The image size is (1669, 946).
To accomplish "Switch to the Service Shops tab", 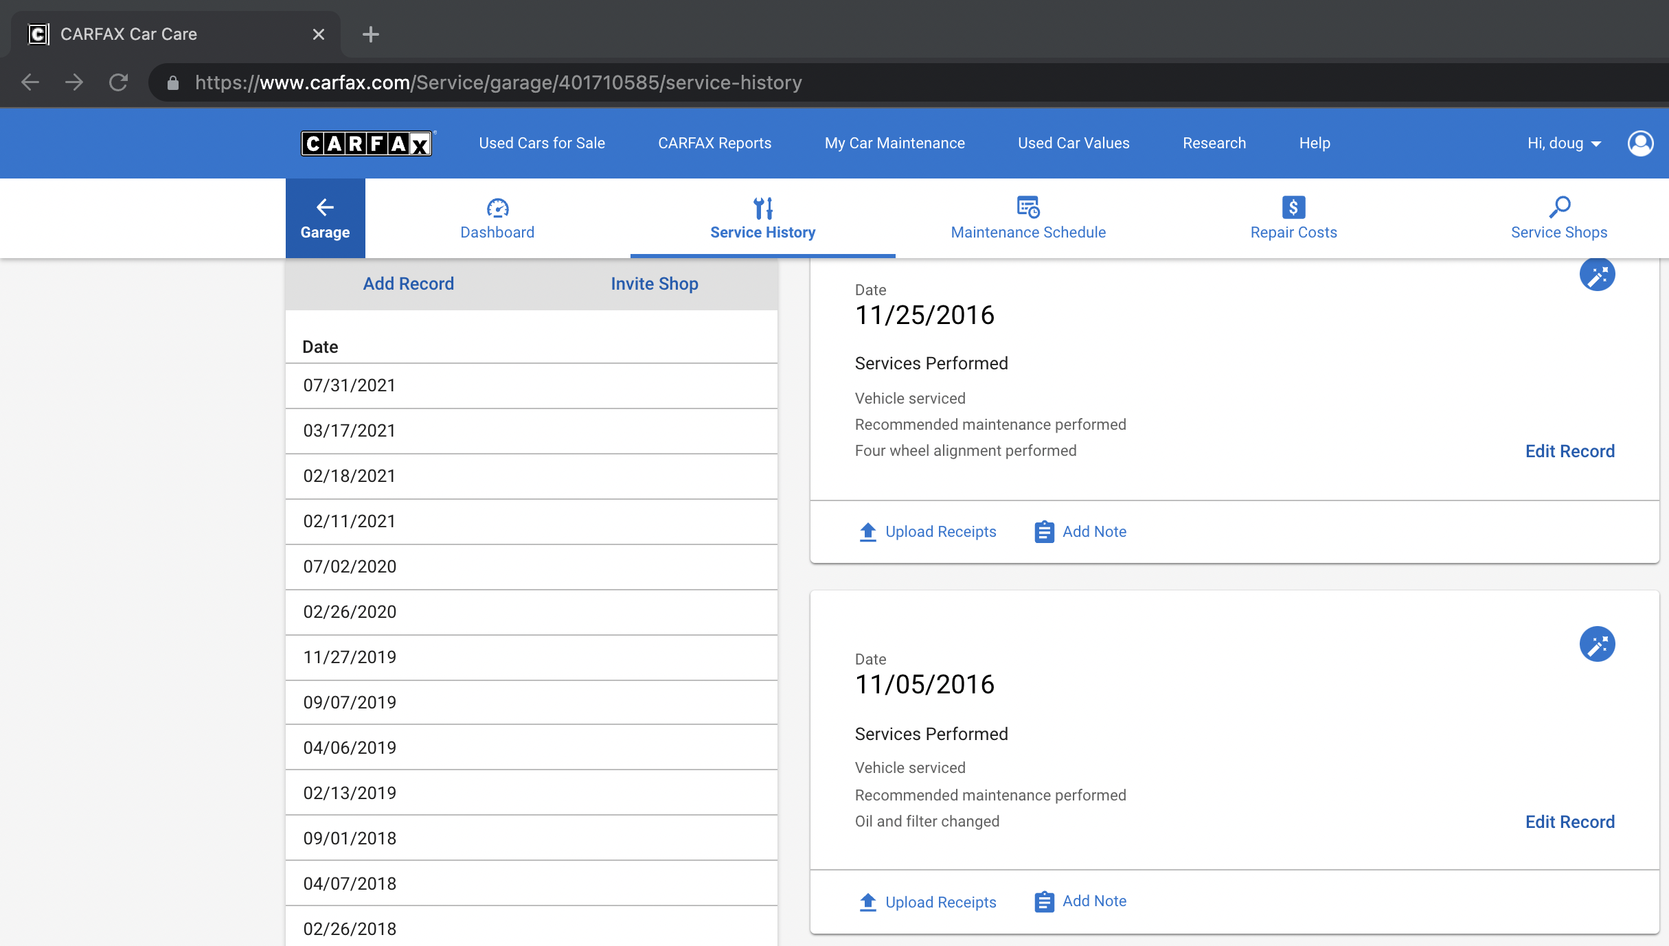I will coord(1559,218).
